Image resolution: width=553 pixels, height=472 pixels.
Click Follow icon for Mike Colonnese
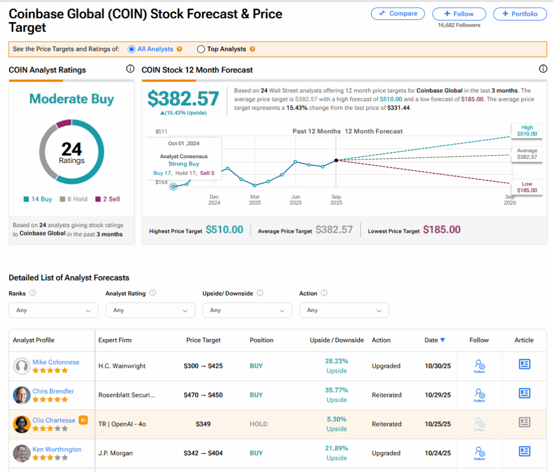point(479,366)
